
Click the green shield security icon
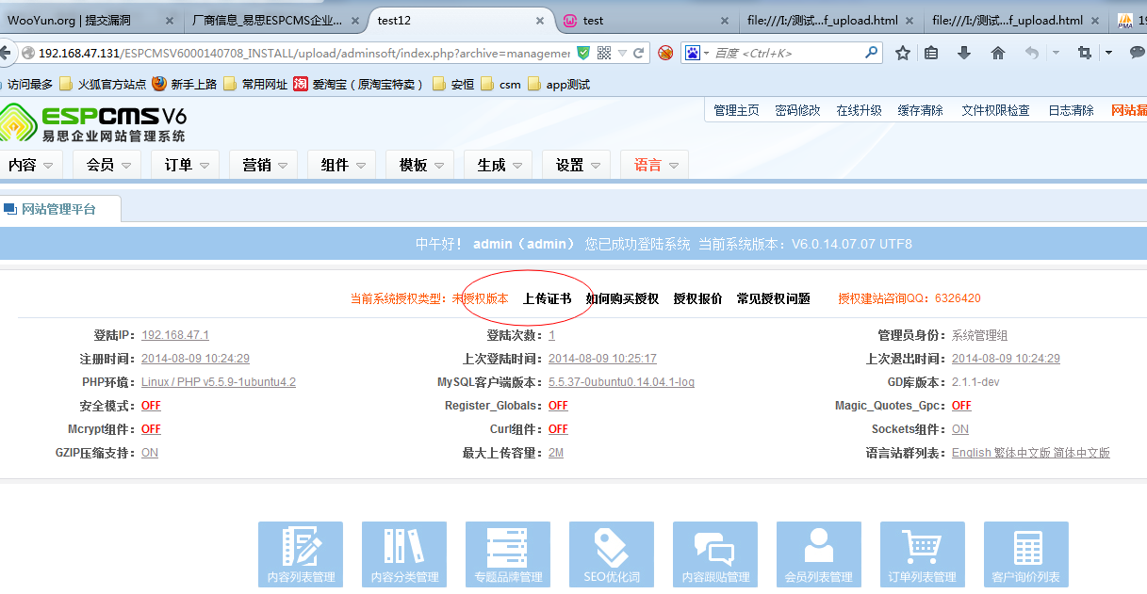point(583,53)
